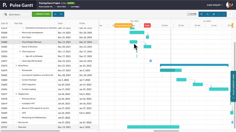Open the three-dot more options menu
The height and width of the screenshot is (132, 236).
coord(230,14)
